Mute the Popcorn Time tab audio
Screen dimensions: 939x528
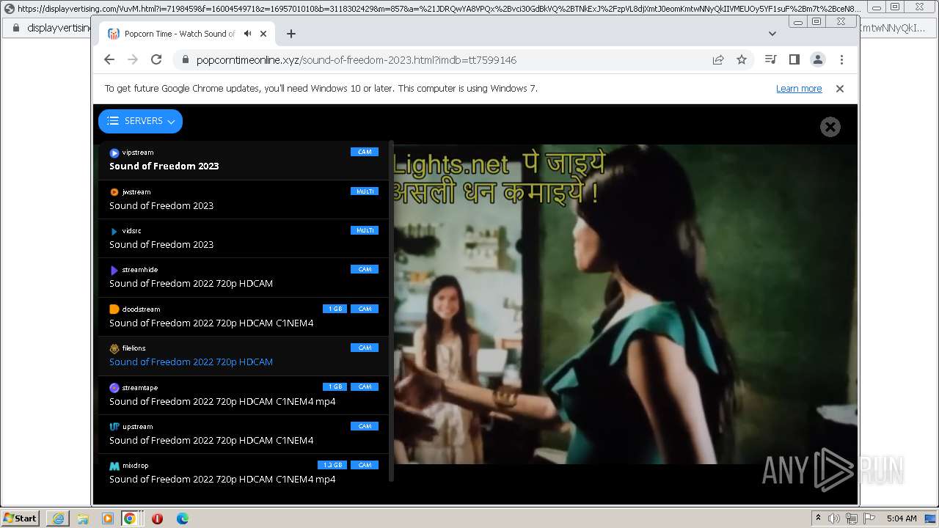tap(248, 34)
